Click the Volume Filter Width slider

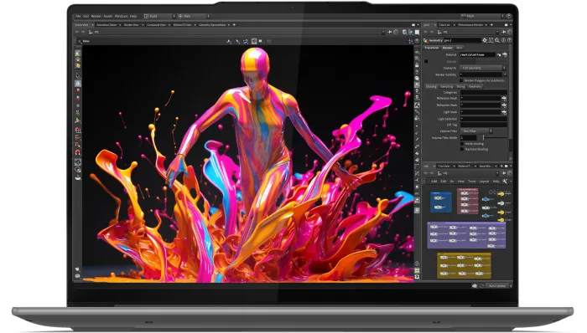[x=492, y=138]
